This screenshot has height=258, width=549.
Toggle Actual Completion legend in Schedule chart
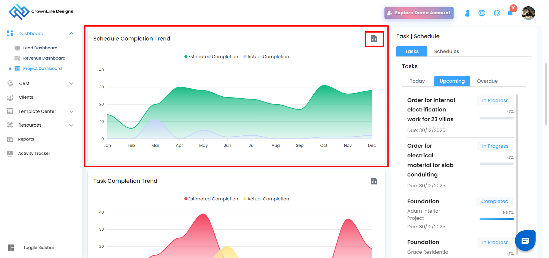point(266,57)
